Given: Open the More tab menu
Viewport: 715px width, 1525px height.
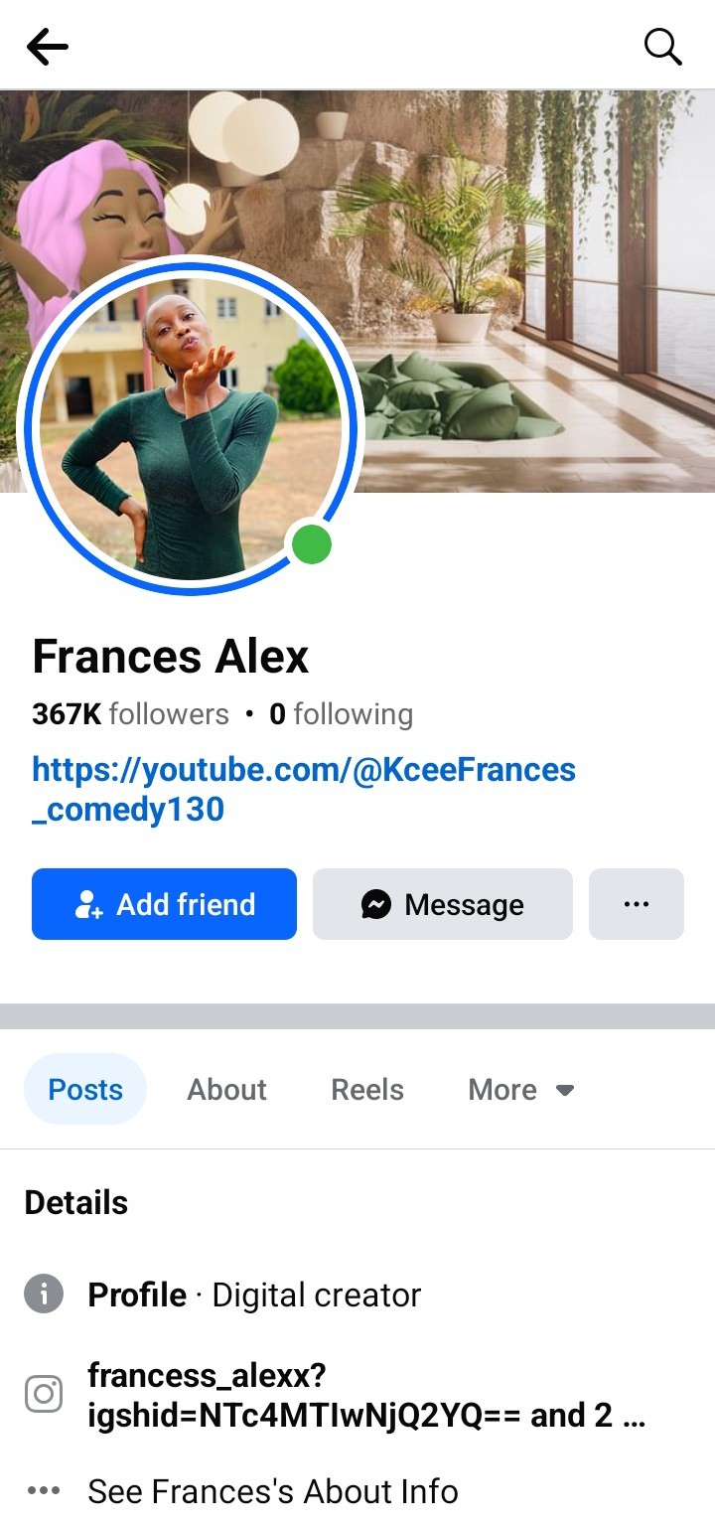Looking at the screenshot, I should click(521, 1090).
